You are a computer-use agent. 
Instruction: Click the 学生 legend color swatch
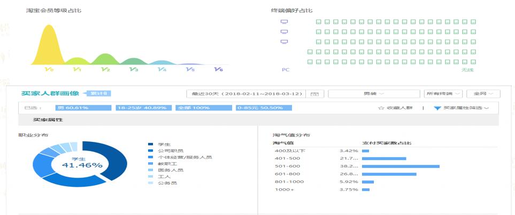coord(150,144)
